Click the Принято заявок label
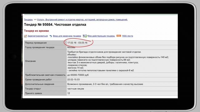 [x=33, y=93]
